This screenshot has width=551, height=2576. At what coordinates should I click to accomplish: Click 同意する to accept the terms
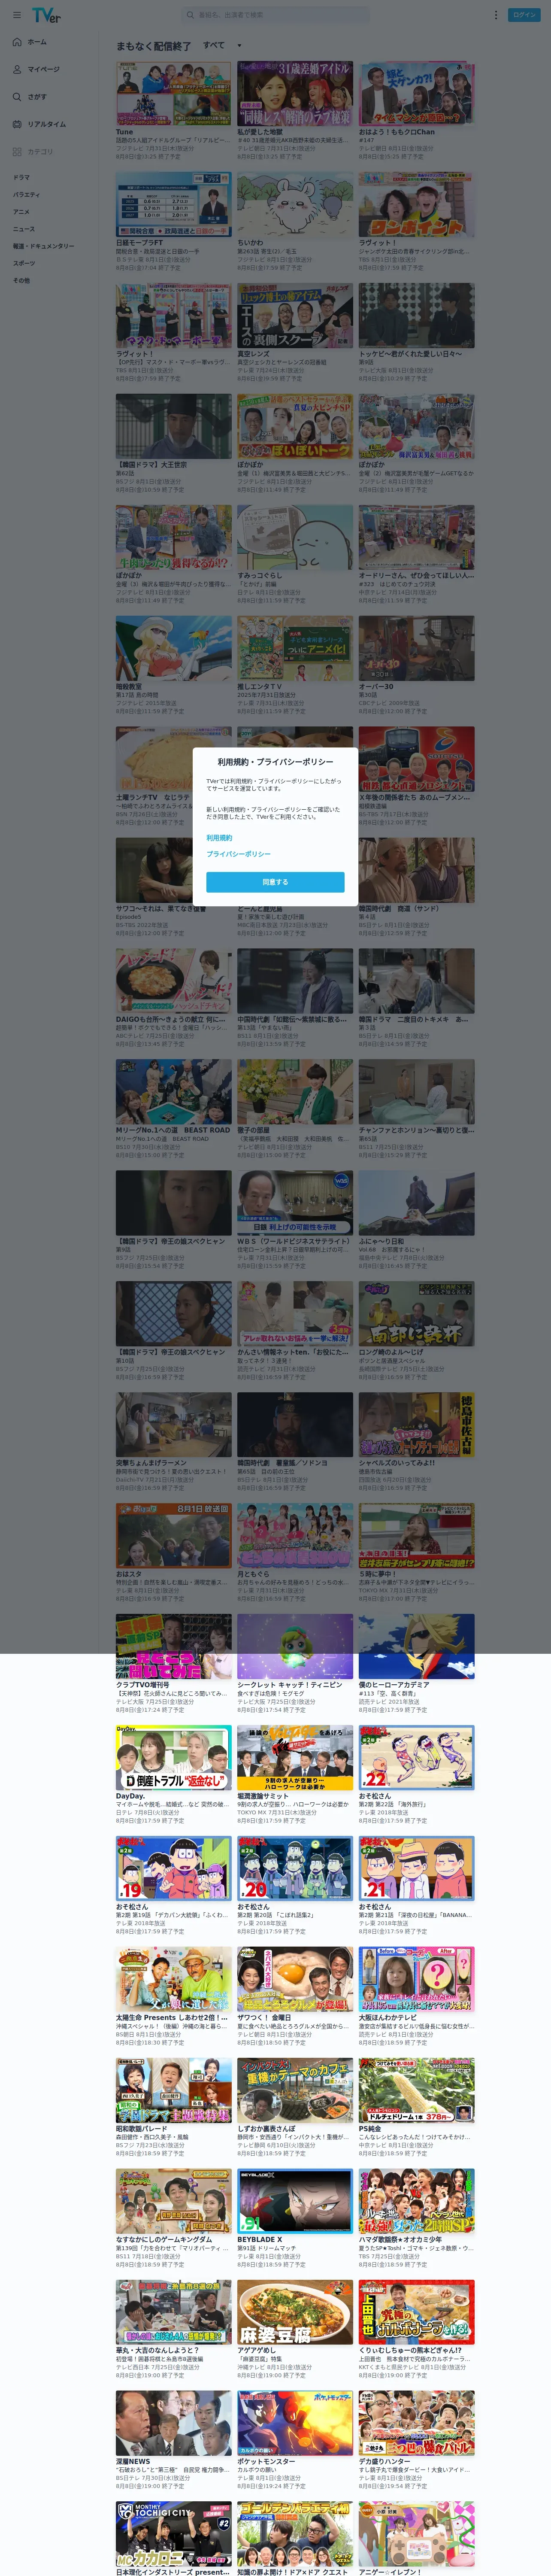(x=275, y=882)
